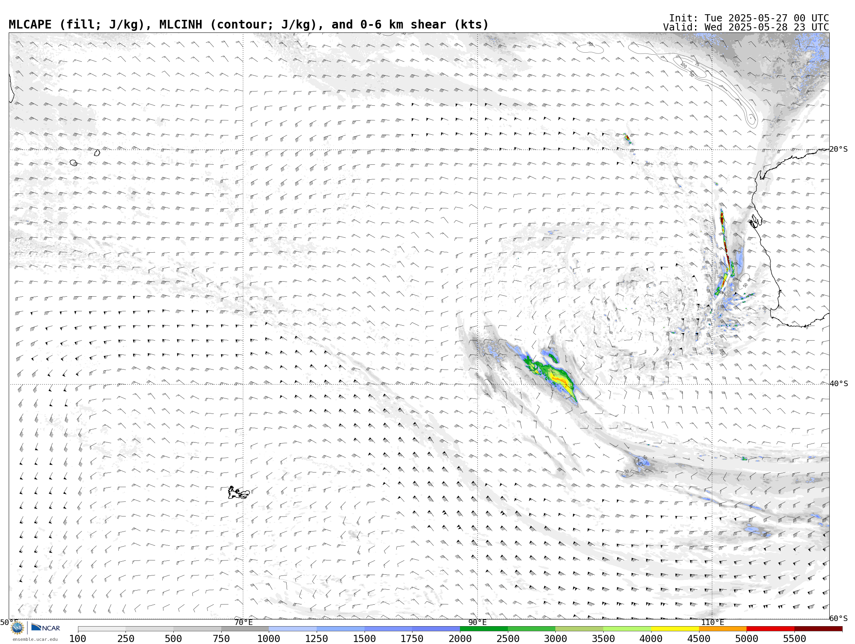Viewport: 855px width, 644px height.
Task: Click the colorbar value 1000
Action: pyautogui.click(x=269, y=638)
